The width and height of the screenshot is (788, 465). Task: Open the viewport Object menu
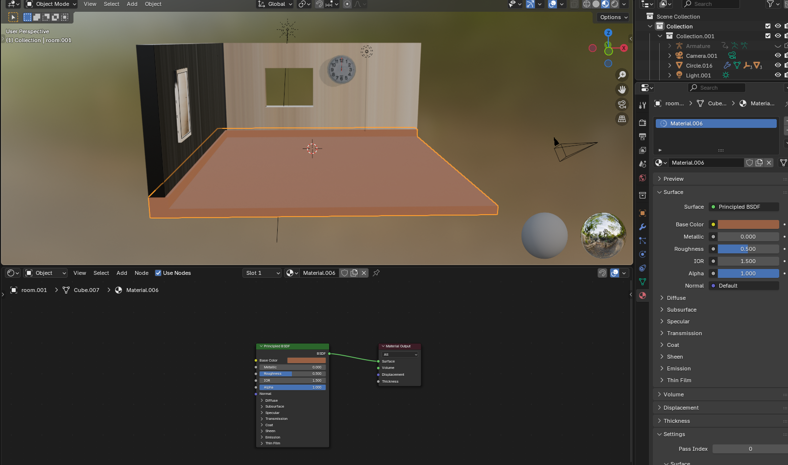tap(153, 4)
